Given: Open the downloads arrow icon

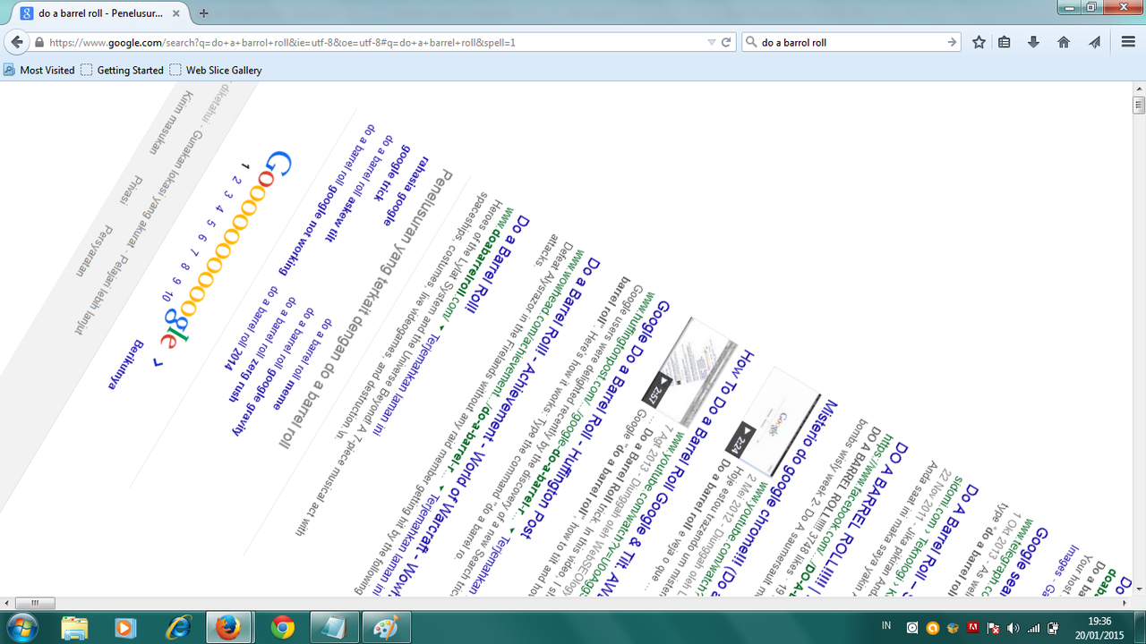Looking at the screenshot, I should click(1034, 42).
